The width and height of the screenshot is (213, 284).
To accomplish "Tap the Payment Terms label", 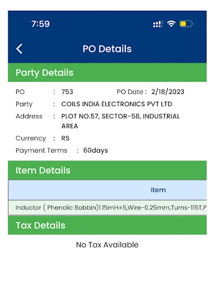I will (x=41, y=151).
